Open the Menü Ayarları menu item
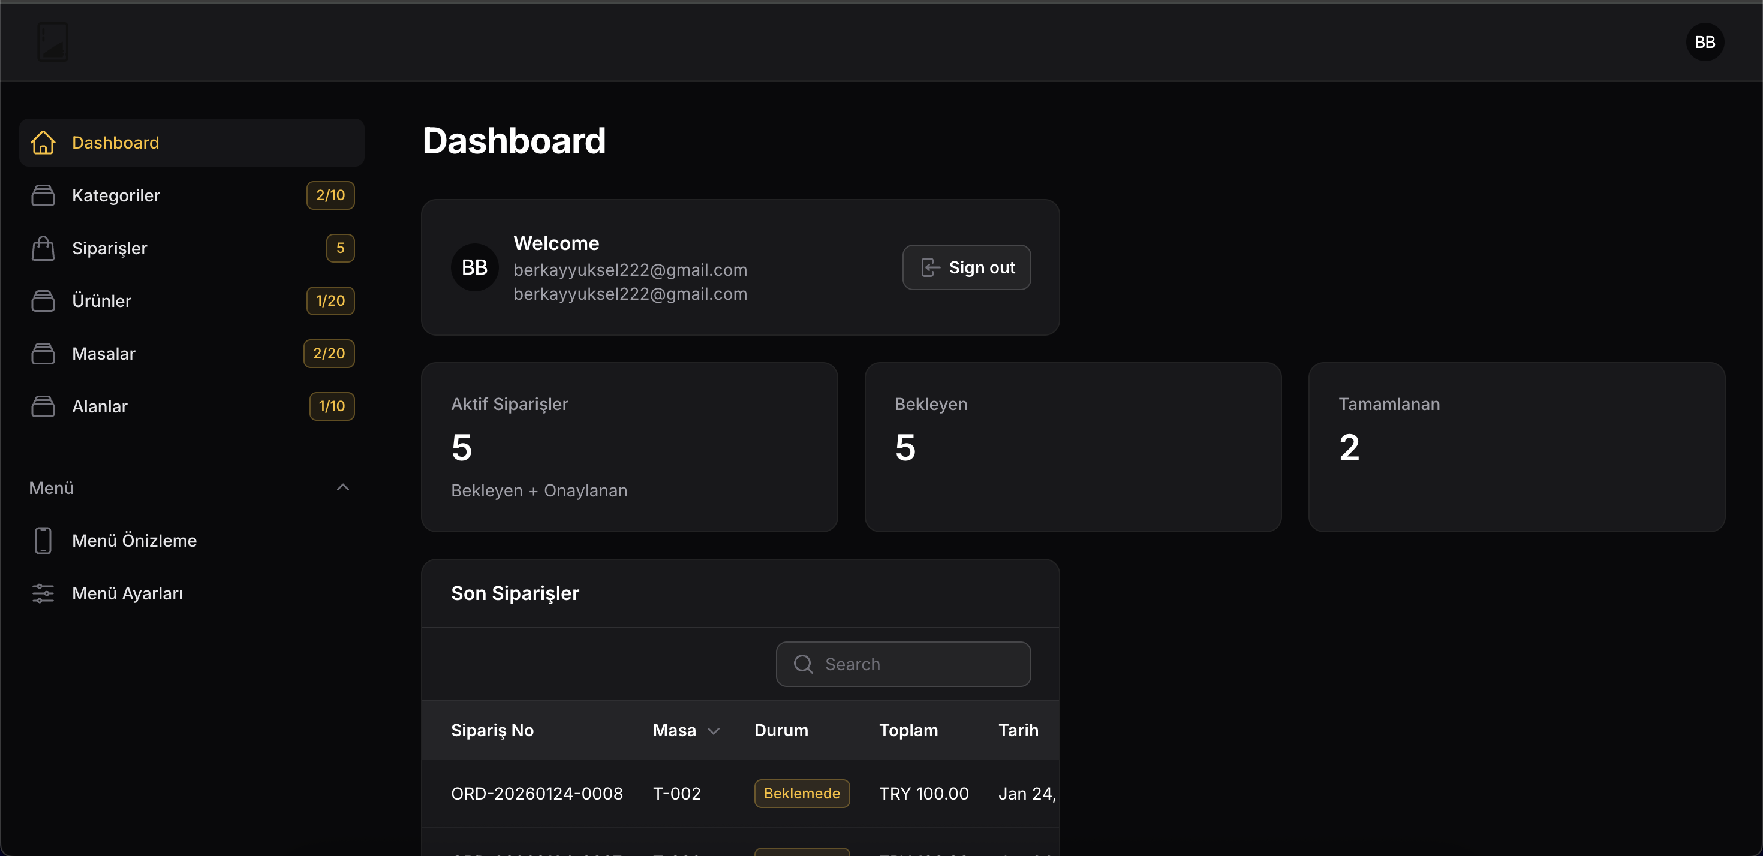The image size is (1763, 856). pyautogui.click(x=127, y=593)
